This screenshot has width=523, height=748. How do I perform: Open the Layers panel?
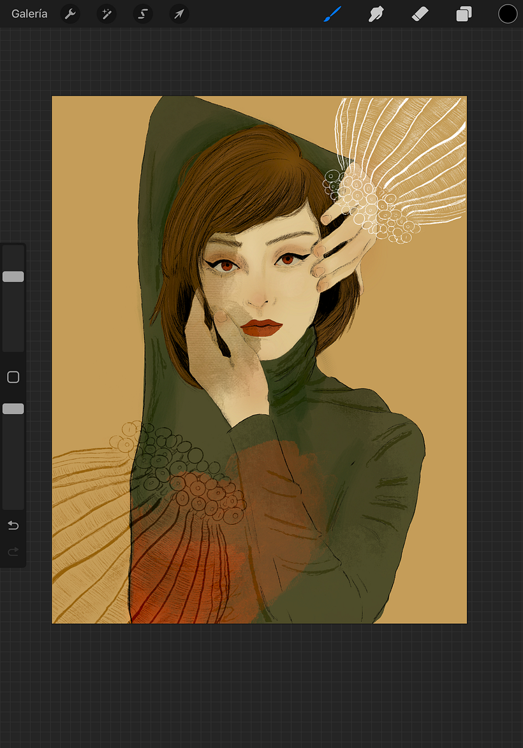coord(464,13)
